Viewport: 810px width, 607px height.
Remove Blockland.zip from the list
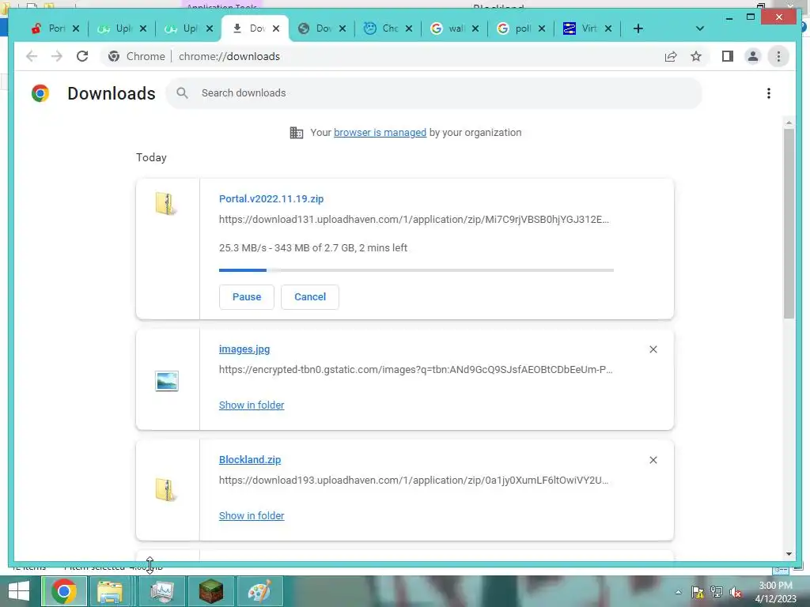coord(653,460)
